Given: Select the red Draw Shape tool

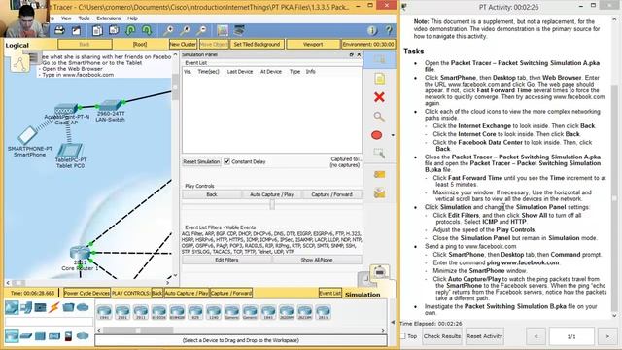Looking at the screenshot, I should 377,135.
